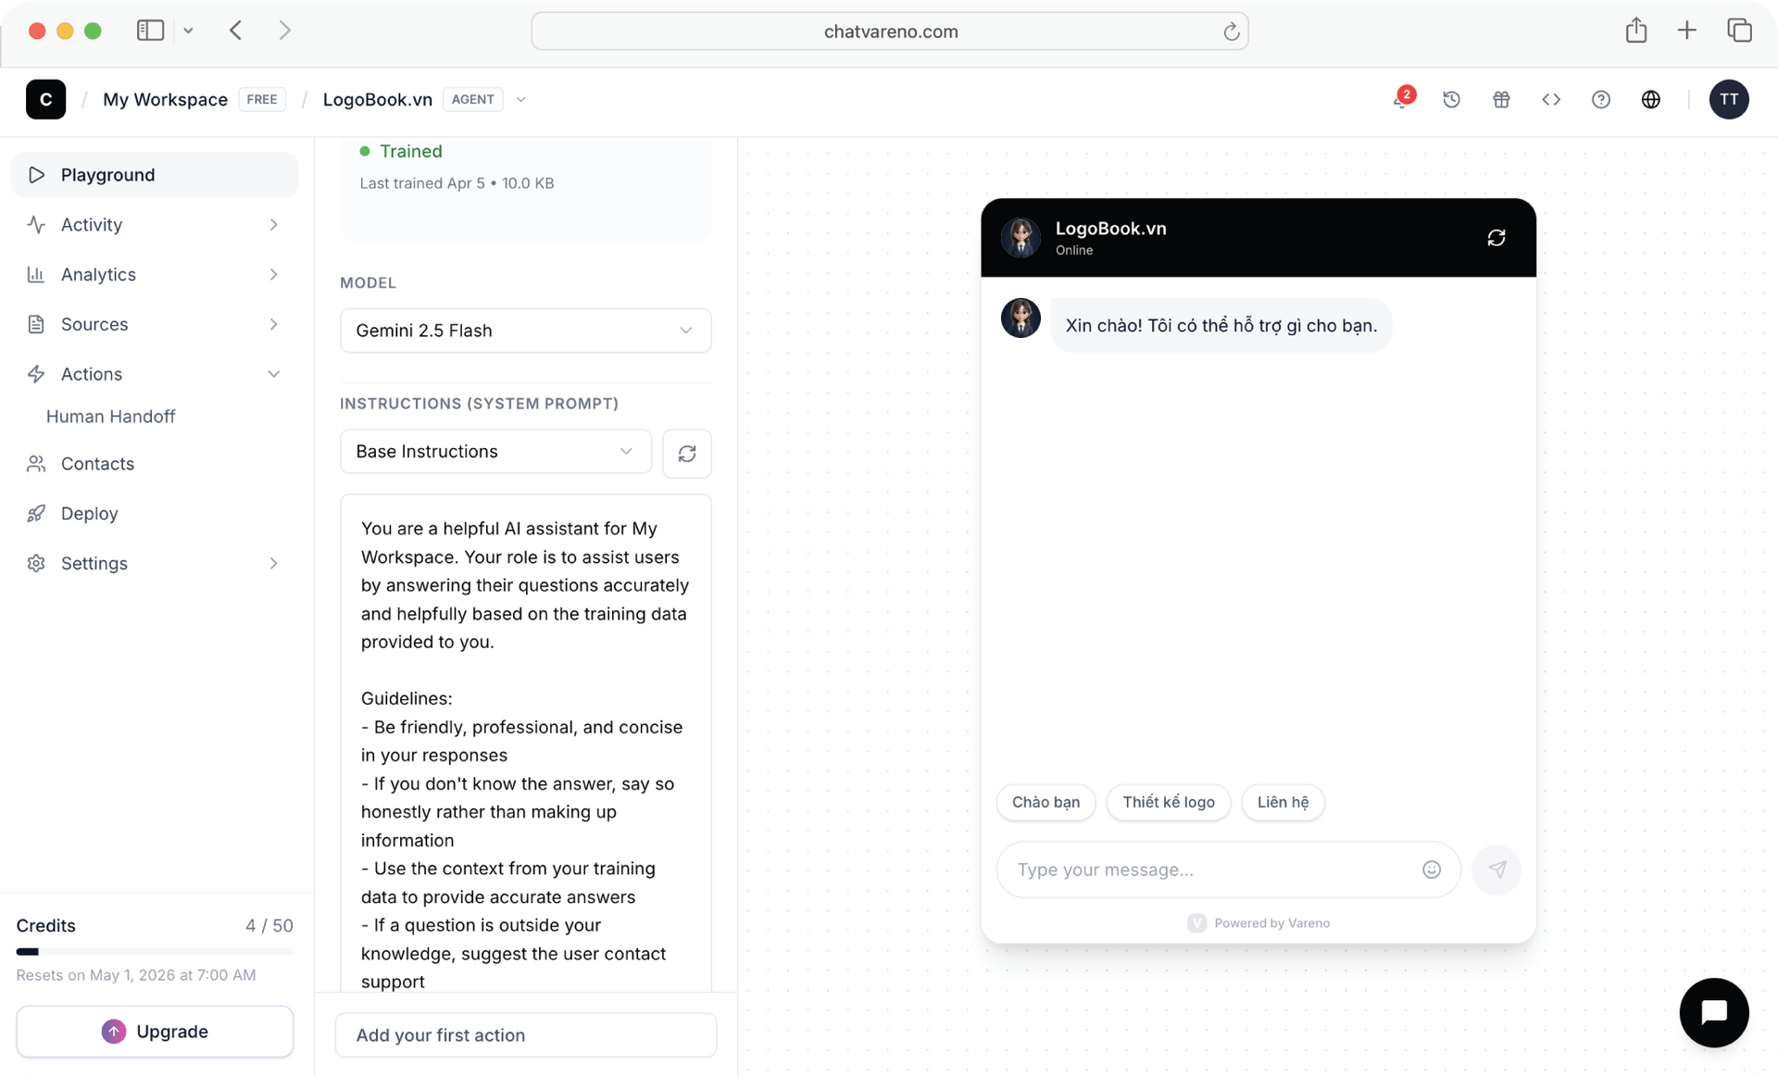Open the Gemini 2.5 Flash model dropdown
This screenshot has height=1077, width=1778.
pyautogui.click(x=525, y=330)
